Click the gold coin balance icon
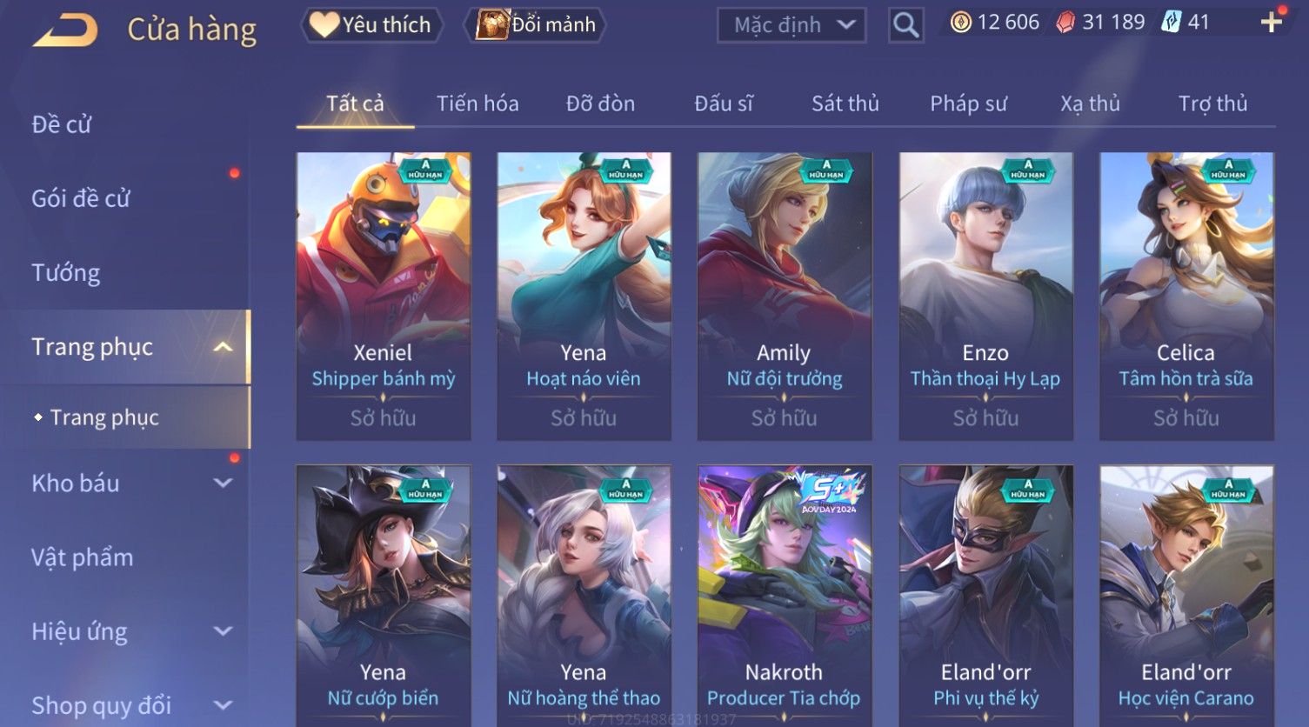Viewport: 1309px width, 727px height. (x=960, y=23)
